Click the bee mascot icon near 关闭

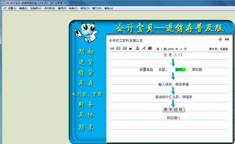(x=220, y=39)
